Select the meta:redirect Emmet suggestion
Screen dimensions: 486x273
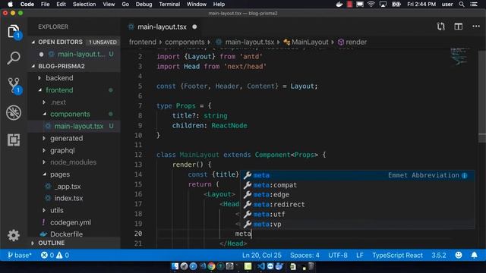[x=358, y=205]
